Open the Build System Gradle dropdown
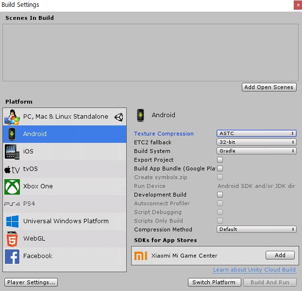The width and height of the screenshot is (302, 291). [256, 151]
